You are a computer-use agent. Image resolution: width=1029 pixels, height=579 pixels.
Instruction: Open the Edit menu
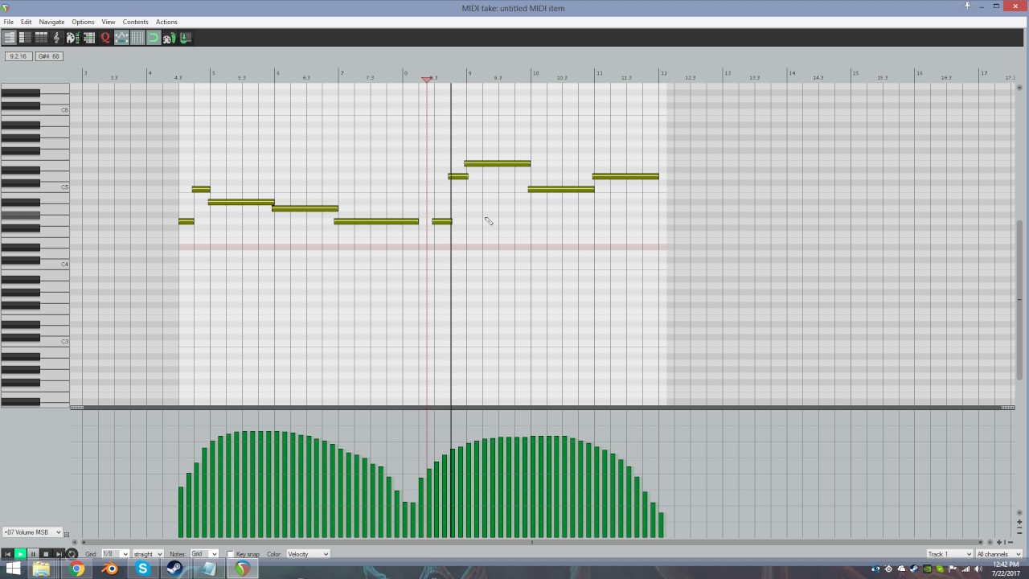[x=27, y=22]
